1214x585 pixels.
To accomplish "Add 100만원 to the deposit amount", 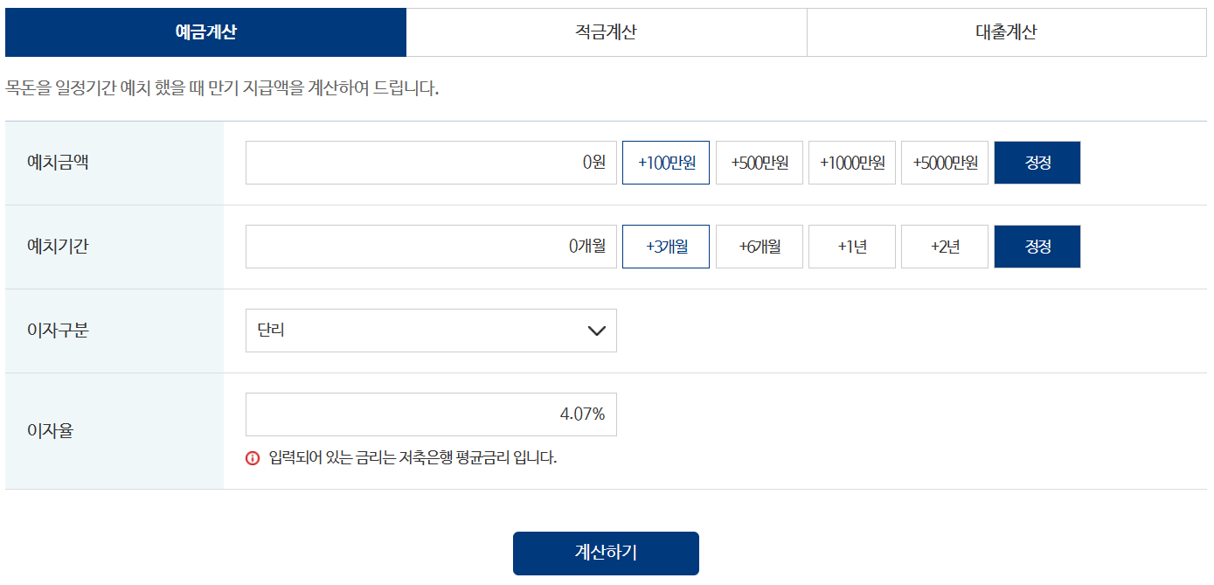I will [x=665, y=162].
